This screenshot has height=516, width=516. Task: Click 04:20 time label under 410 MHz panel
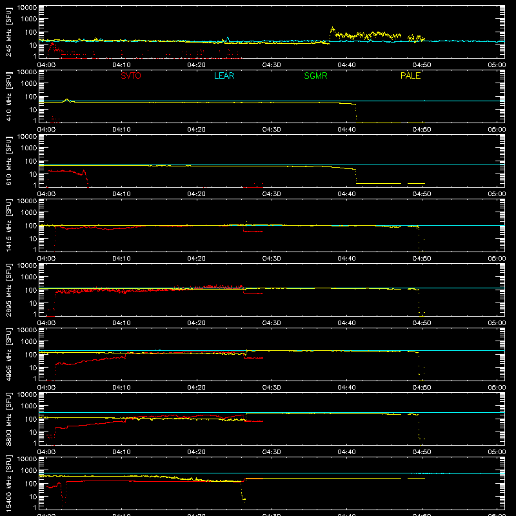pos(197,130)
